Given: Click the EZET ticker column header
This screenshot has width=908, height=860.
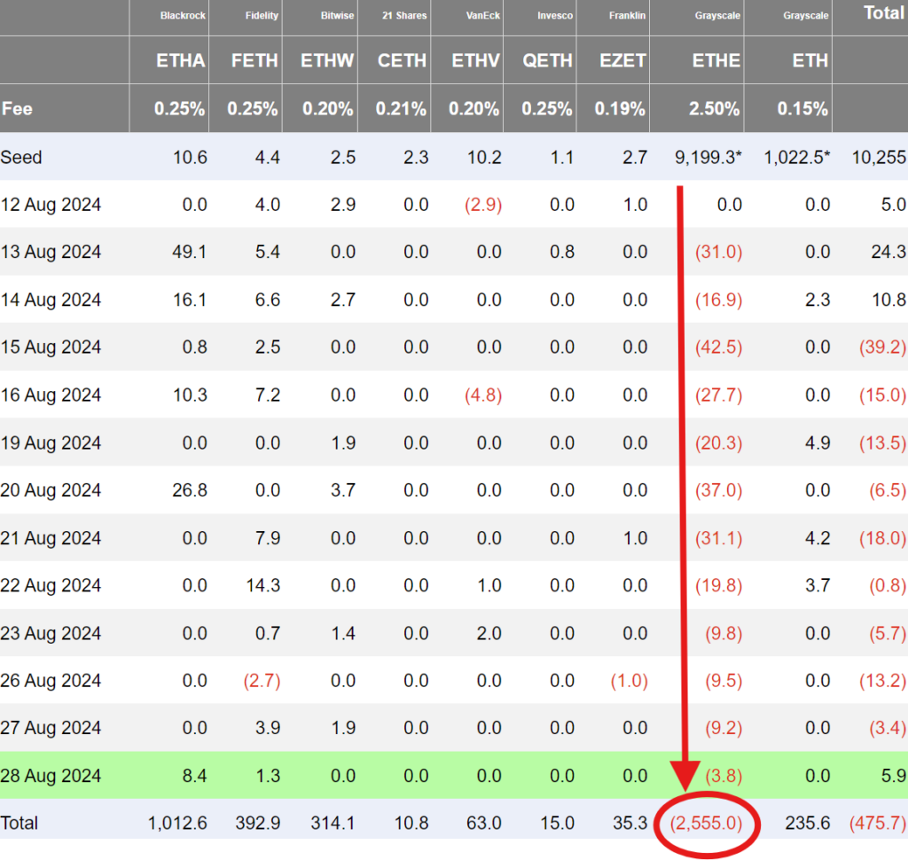Looking at the screenshot, I should 622,61.
